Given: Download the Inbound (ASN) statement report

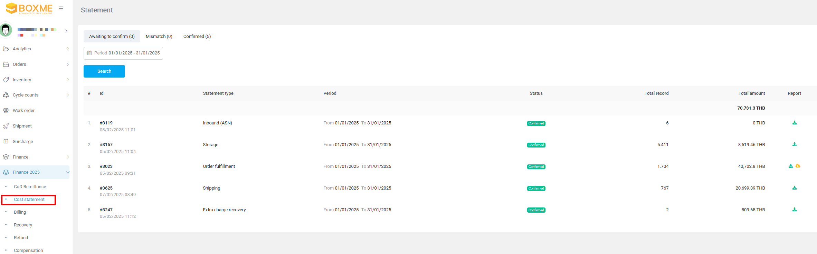Looking at the screenshot, I should [x=794, y=123].
